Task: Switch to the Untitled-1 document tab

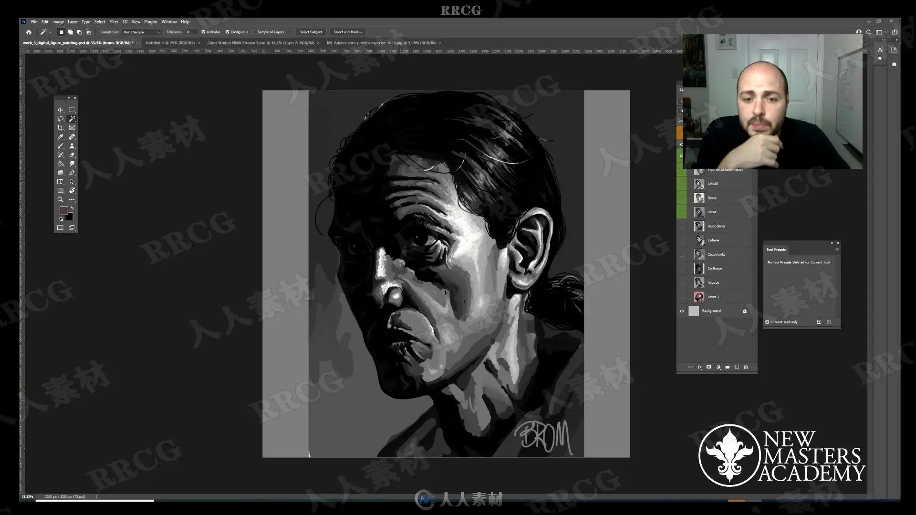Action: pyautogui.click(x=170, y=43)
